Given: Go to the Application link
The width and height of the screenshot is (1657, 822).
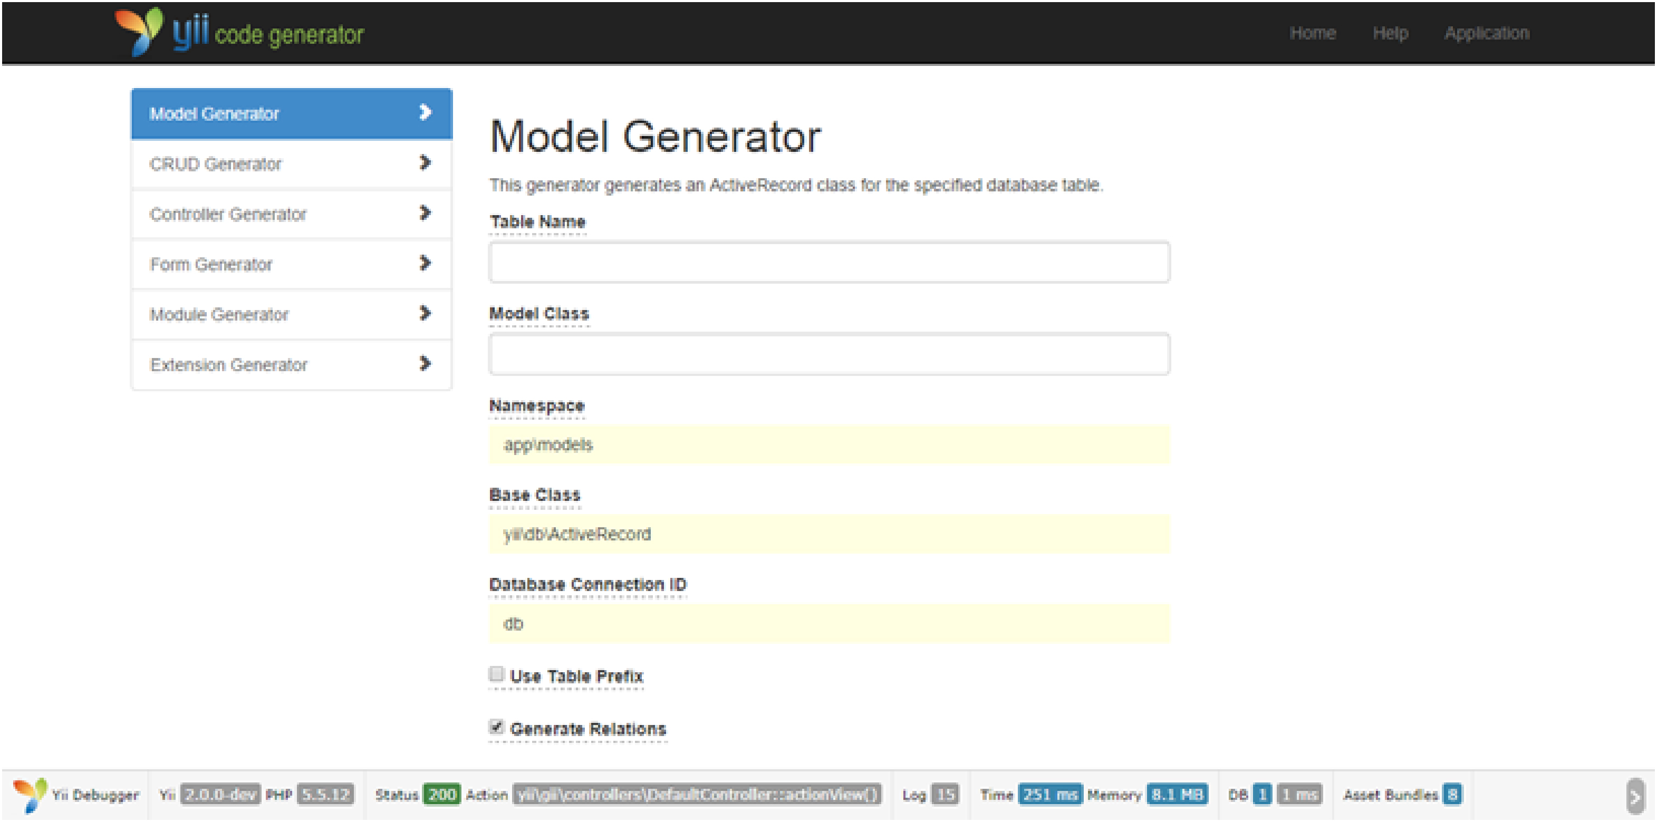Looking at the screenshot, I should tap(1487, 33).
